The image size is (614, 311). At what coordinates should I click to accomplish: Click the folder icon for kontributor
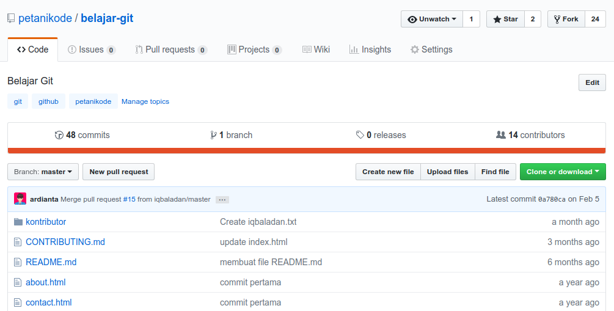pyautogui.click(x=18, y=222)
